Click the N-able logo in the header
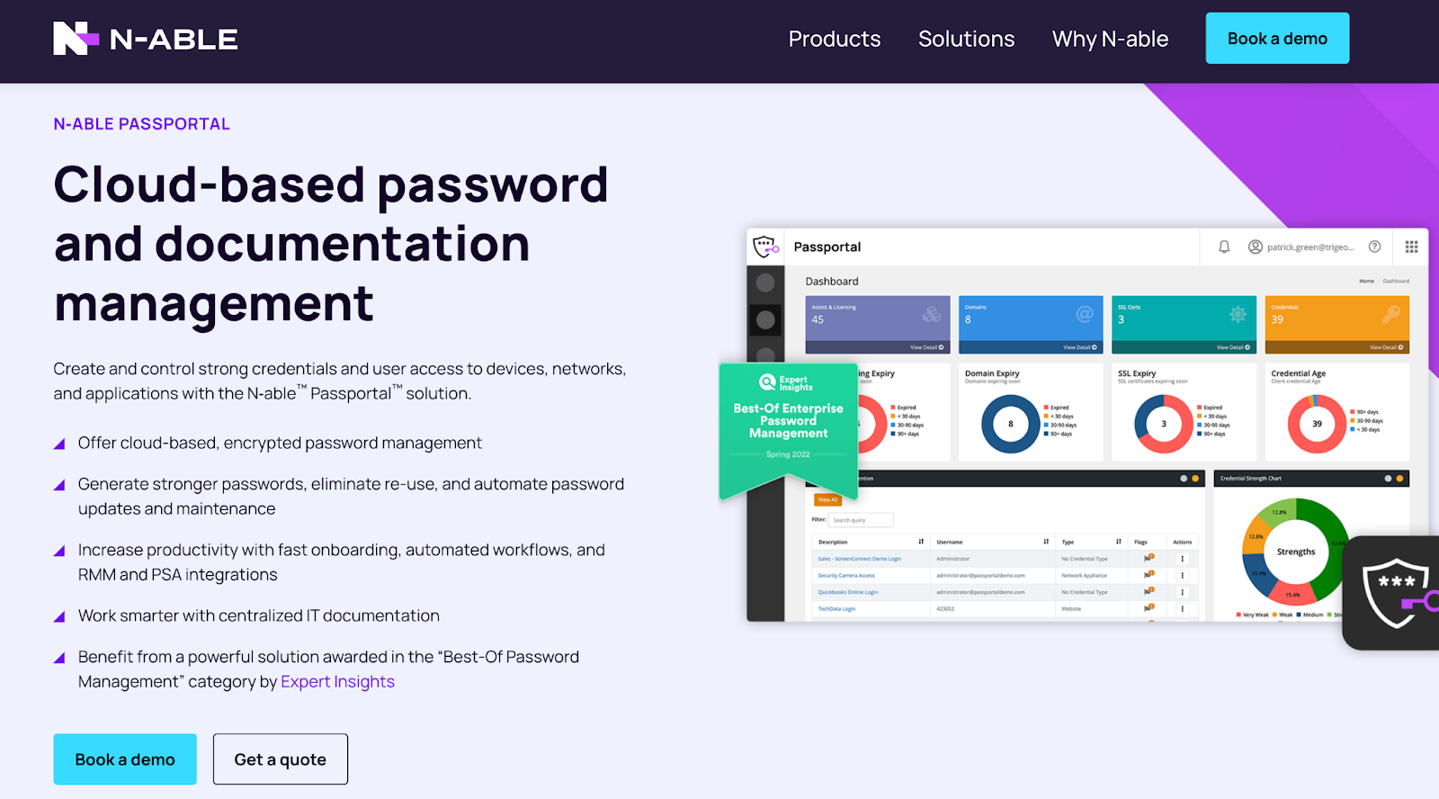The height and width of the screenshot is (799, 1439). [146, 39]
